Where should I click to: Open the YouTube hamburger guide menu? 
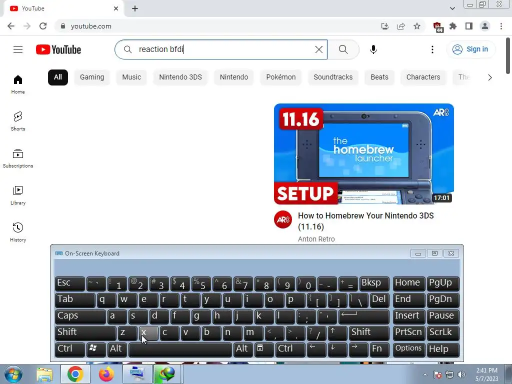point(18,49)
